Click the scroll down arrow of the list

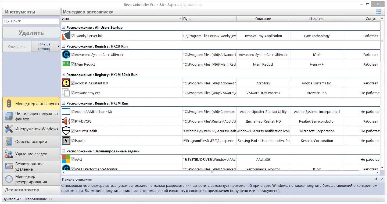(382, 168)
